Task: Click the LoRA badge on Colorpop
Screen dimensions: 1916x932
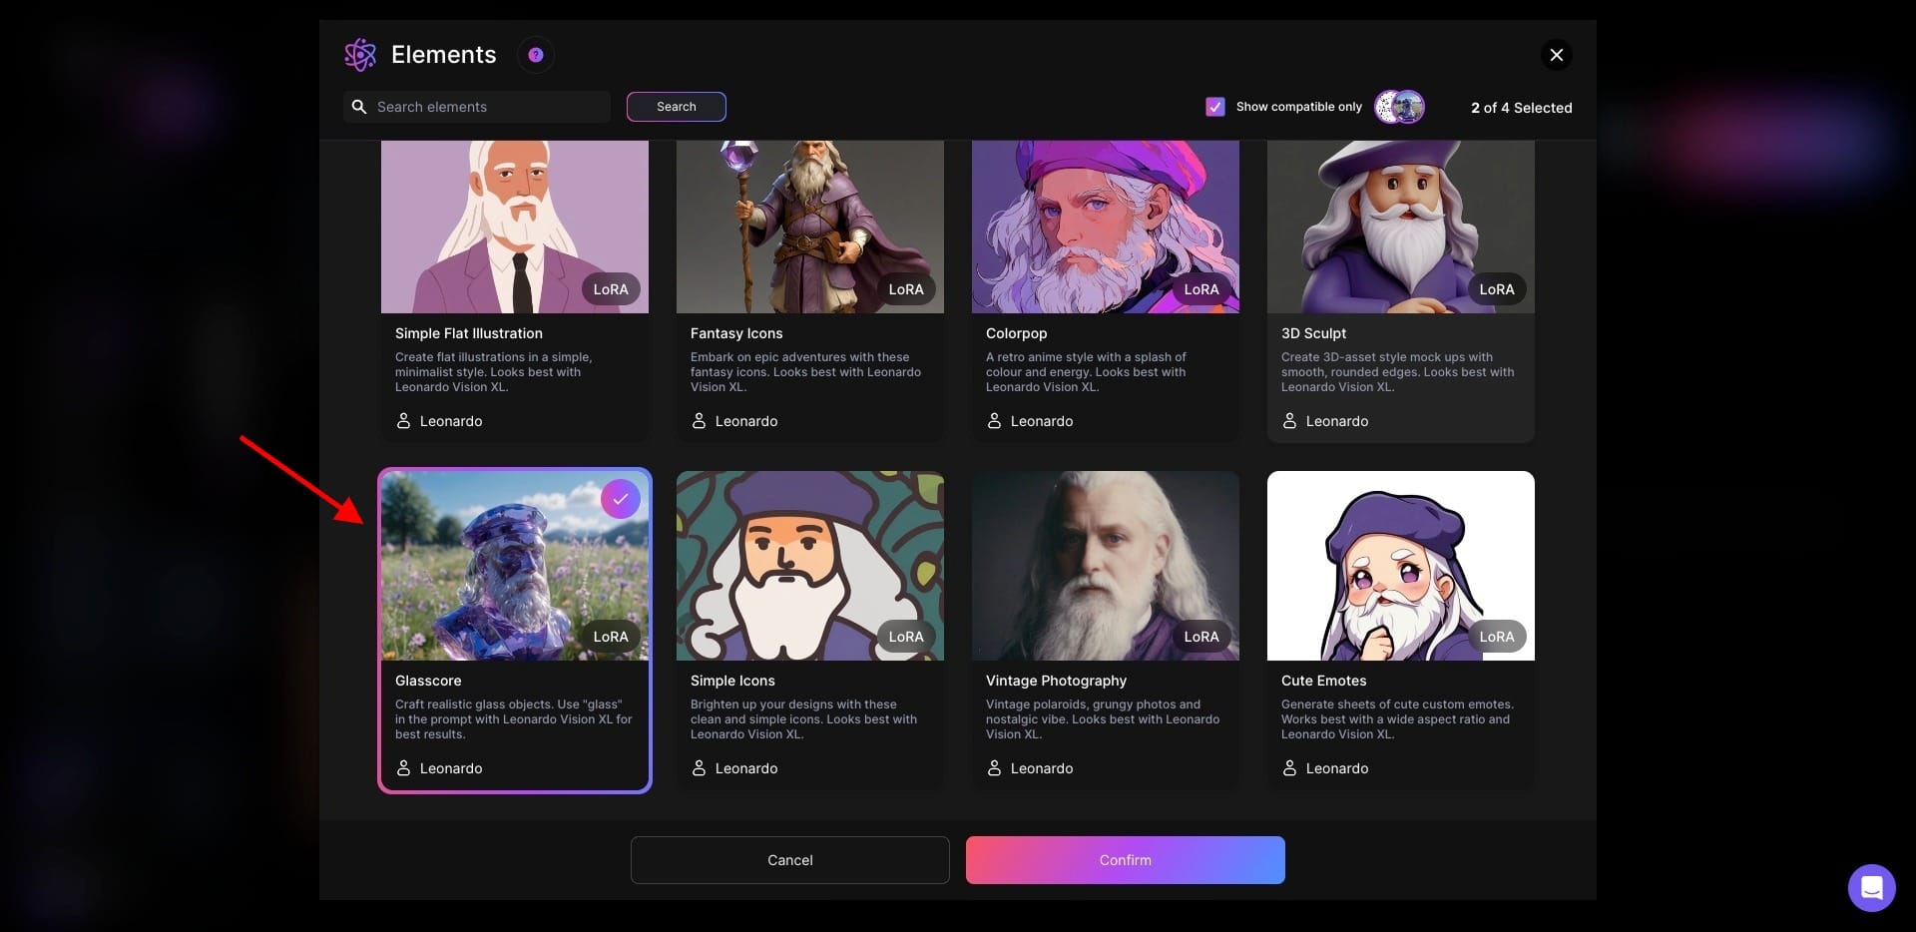Action: pos(1201,289)
